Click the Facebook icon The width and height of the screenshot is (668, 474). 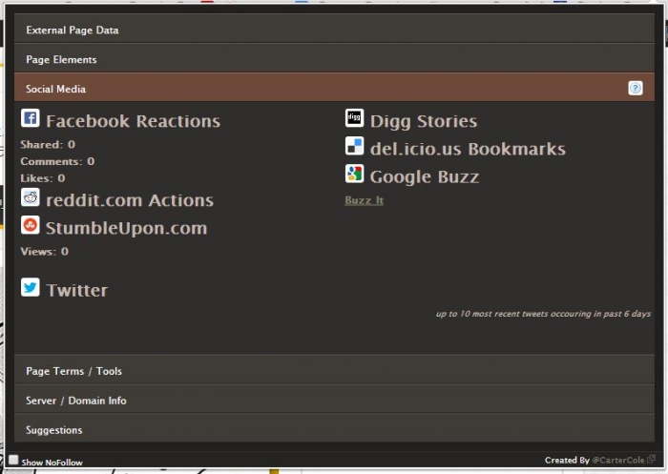(31, 118)
